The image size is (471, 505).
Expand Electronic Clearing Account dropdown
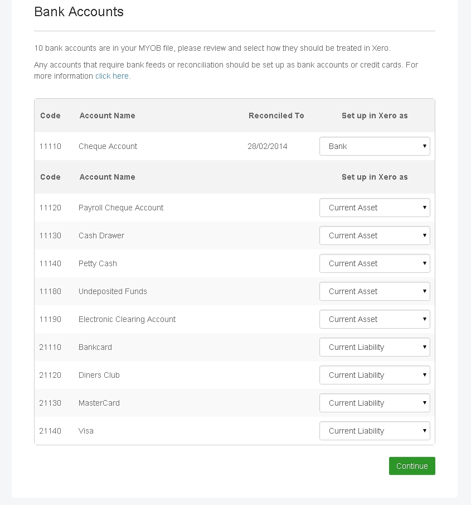[375, 319]
